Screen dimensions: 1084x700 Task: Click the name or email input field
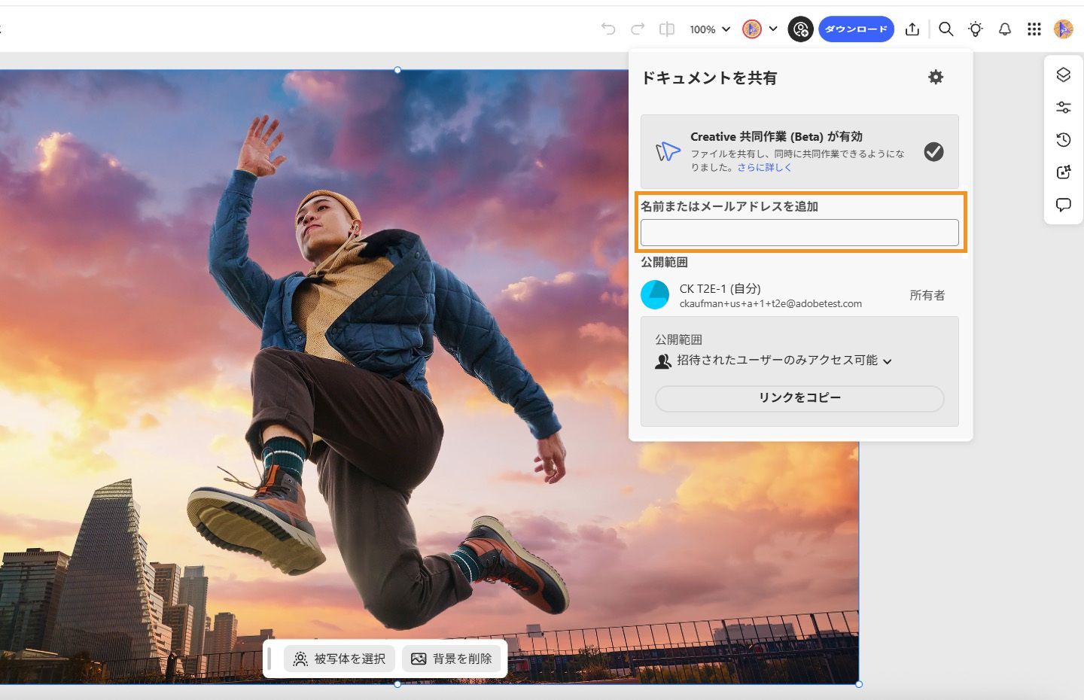(800, 233)
